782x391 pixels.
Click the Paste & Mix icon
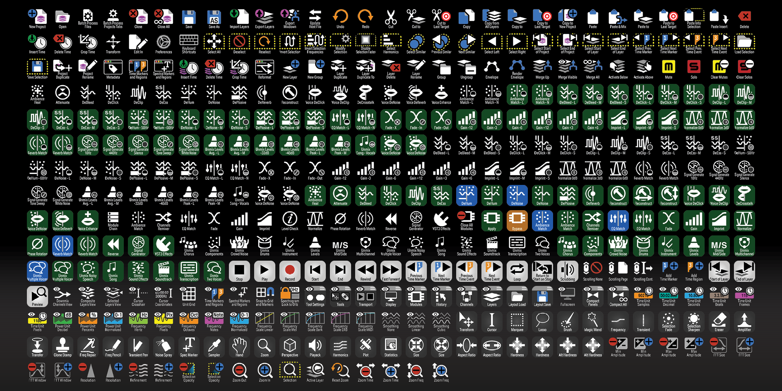(618, 19)
